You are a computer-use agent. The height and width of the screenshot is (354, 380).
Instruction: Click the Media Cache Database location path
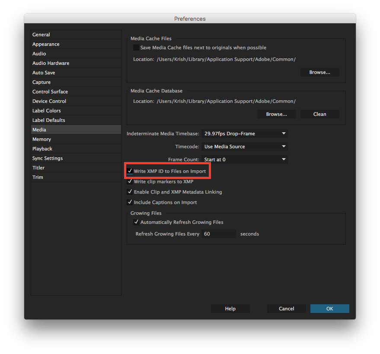[226, 101]
